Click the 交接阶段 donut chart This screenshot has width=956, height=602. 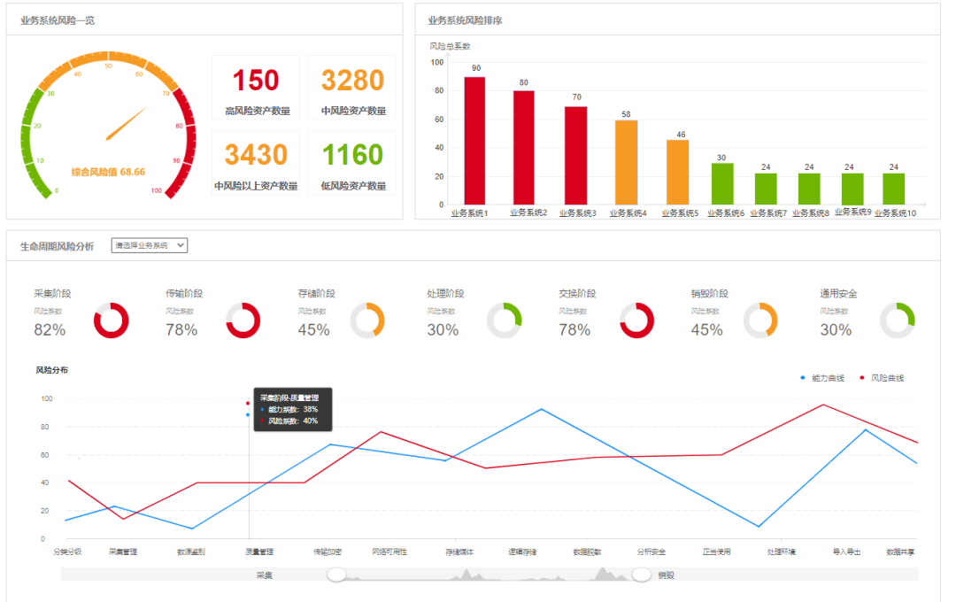[636, 320]
